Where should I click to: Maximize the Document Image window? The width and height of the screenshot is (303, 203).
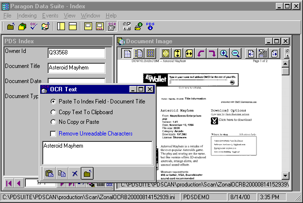coord(276,41)
